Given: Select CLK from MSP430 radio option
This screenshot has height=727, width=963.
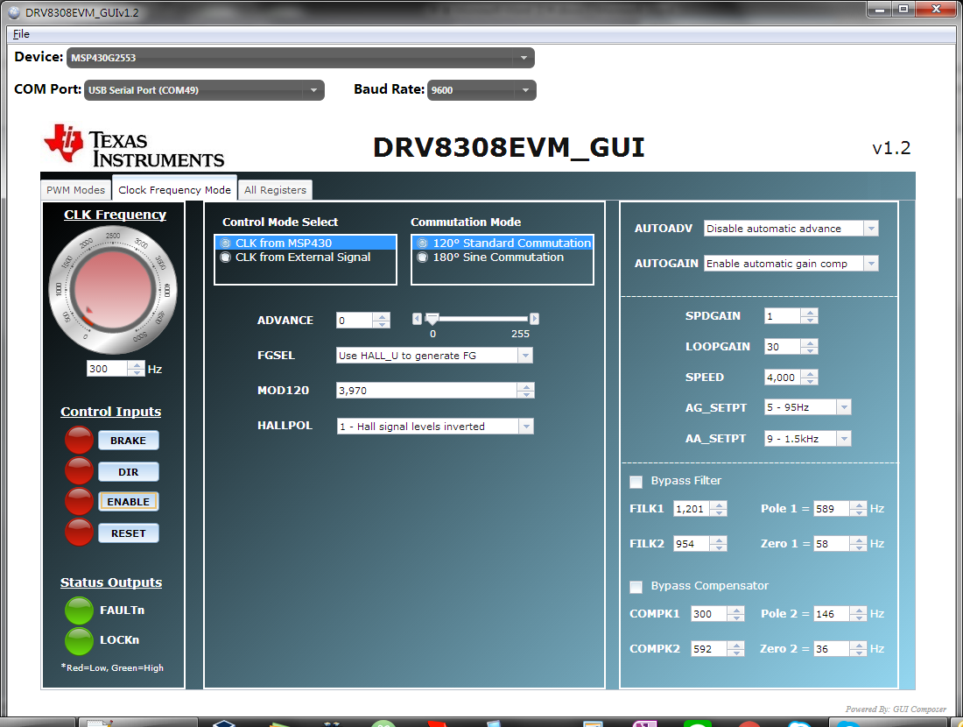Looking at the screenshot, I should pos(306,243).
